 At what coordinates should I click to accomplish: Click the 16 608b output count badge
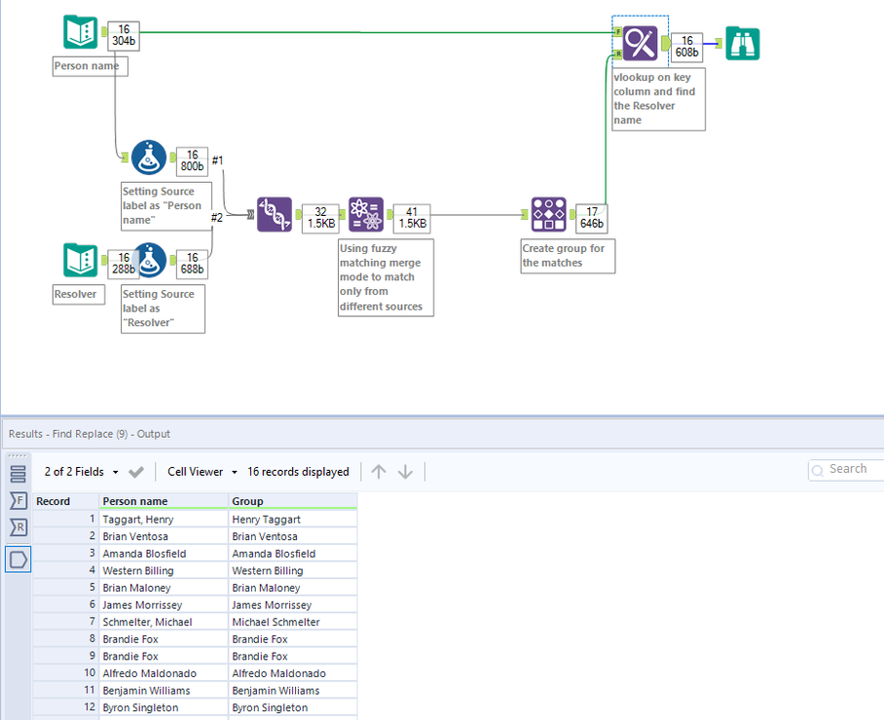coord(687,47)
